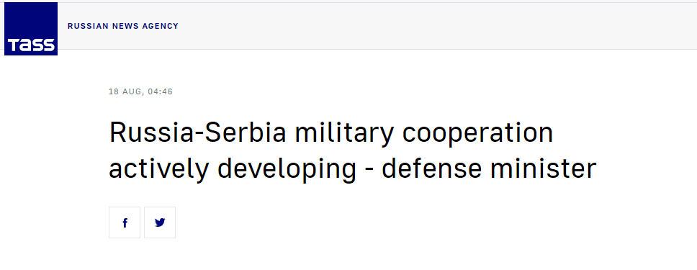Share the article on Facebook
Image resolution: width=697 pixels, height=270 pixels.
tap(125, 222)
